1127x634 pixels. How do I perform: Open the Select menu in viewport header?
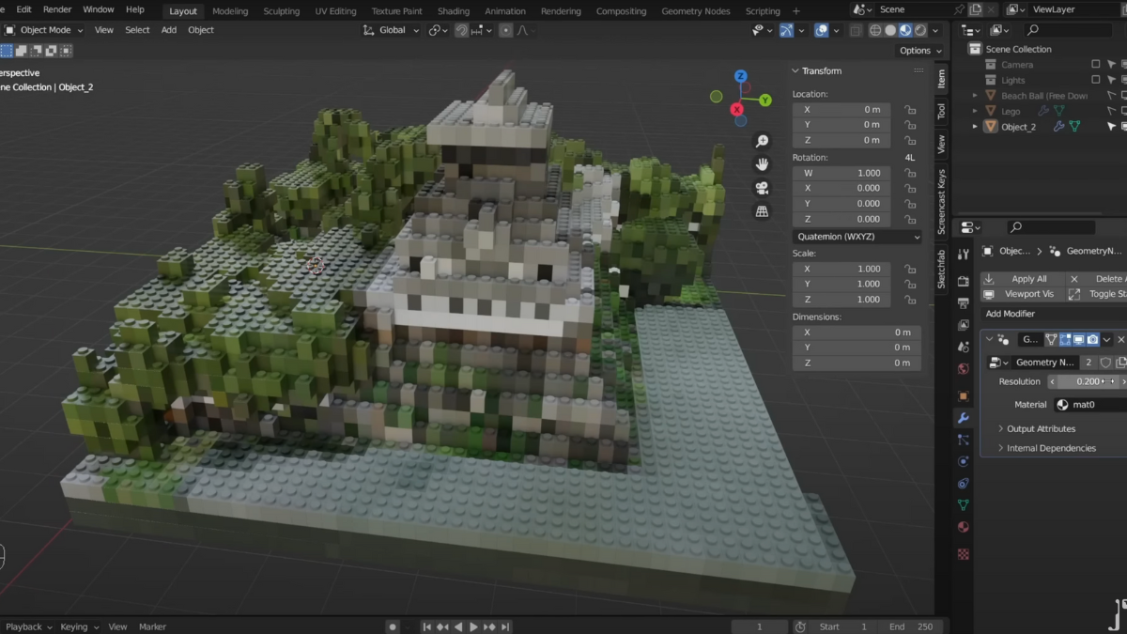(x=137, y=30)
